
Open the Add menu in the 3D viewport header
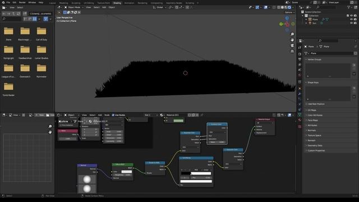[104, 7]
